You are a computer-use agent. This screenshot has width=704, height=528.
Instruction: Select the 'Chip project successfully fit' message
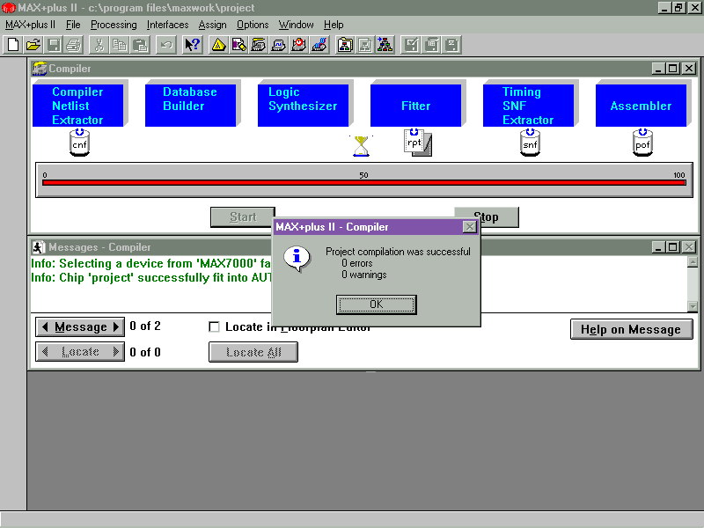(150, 277)
